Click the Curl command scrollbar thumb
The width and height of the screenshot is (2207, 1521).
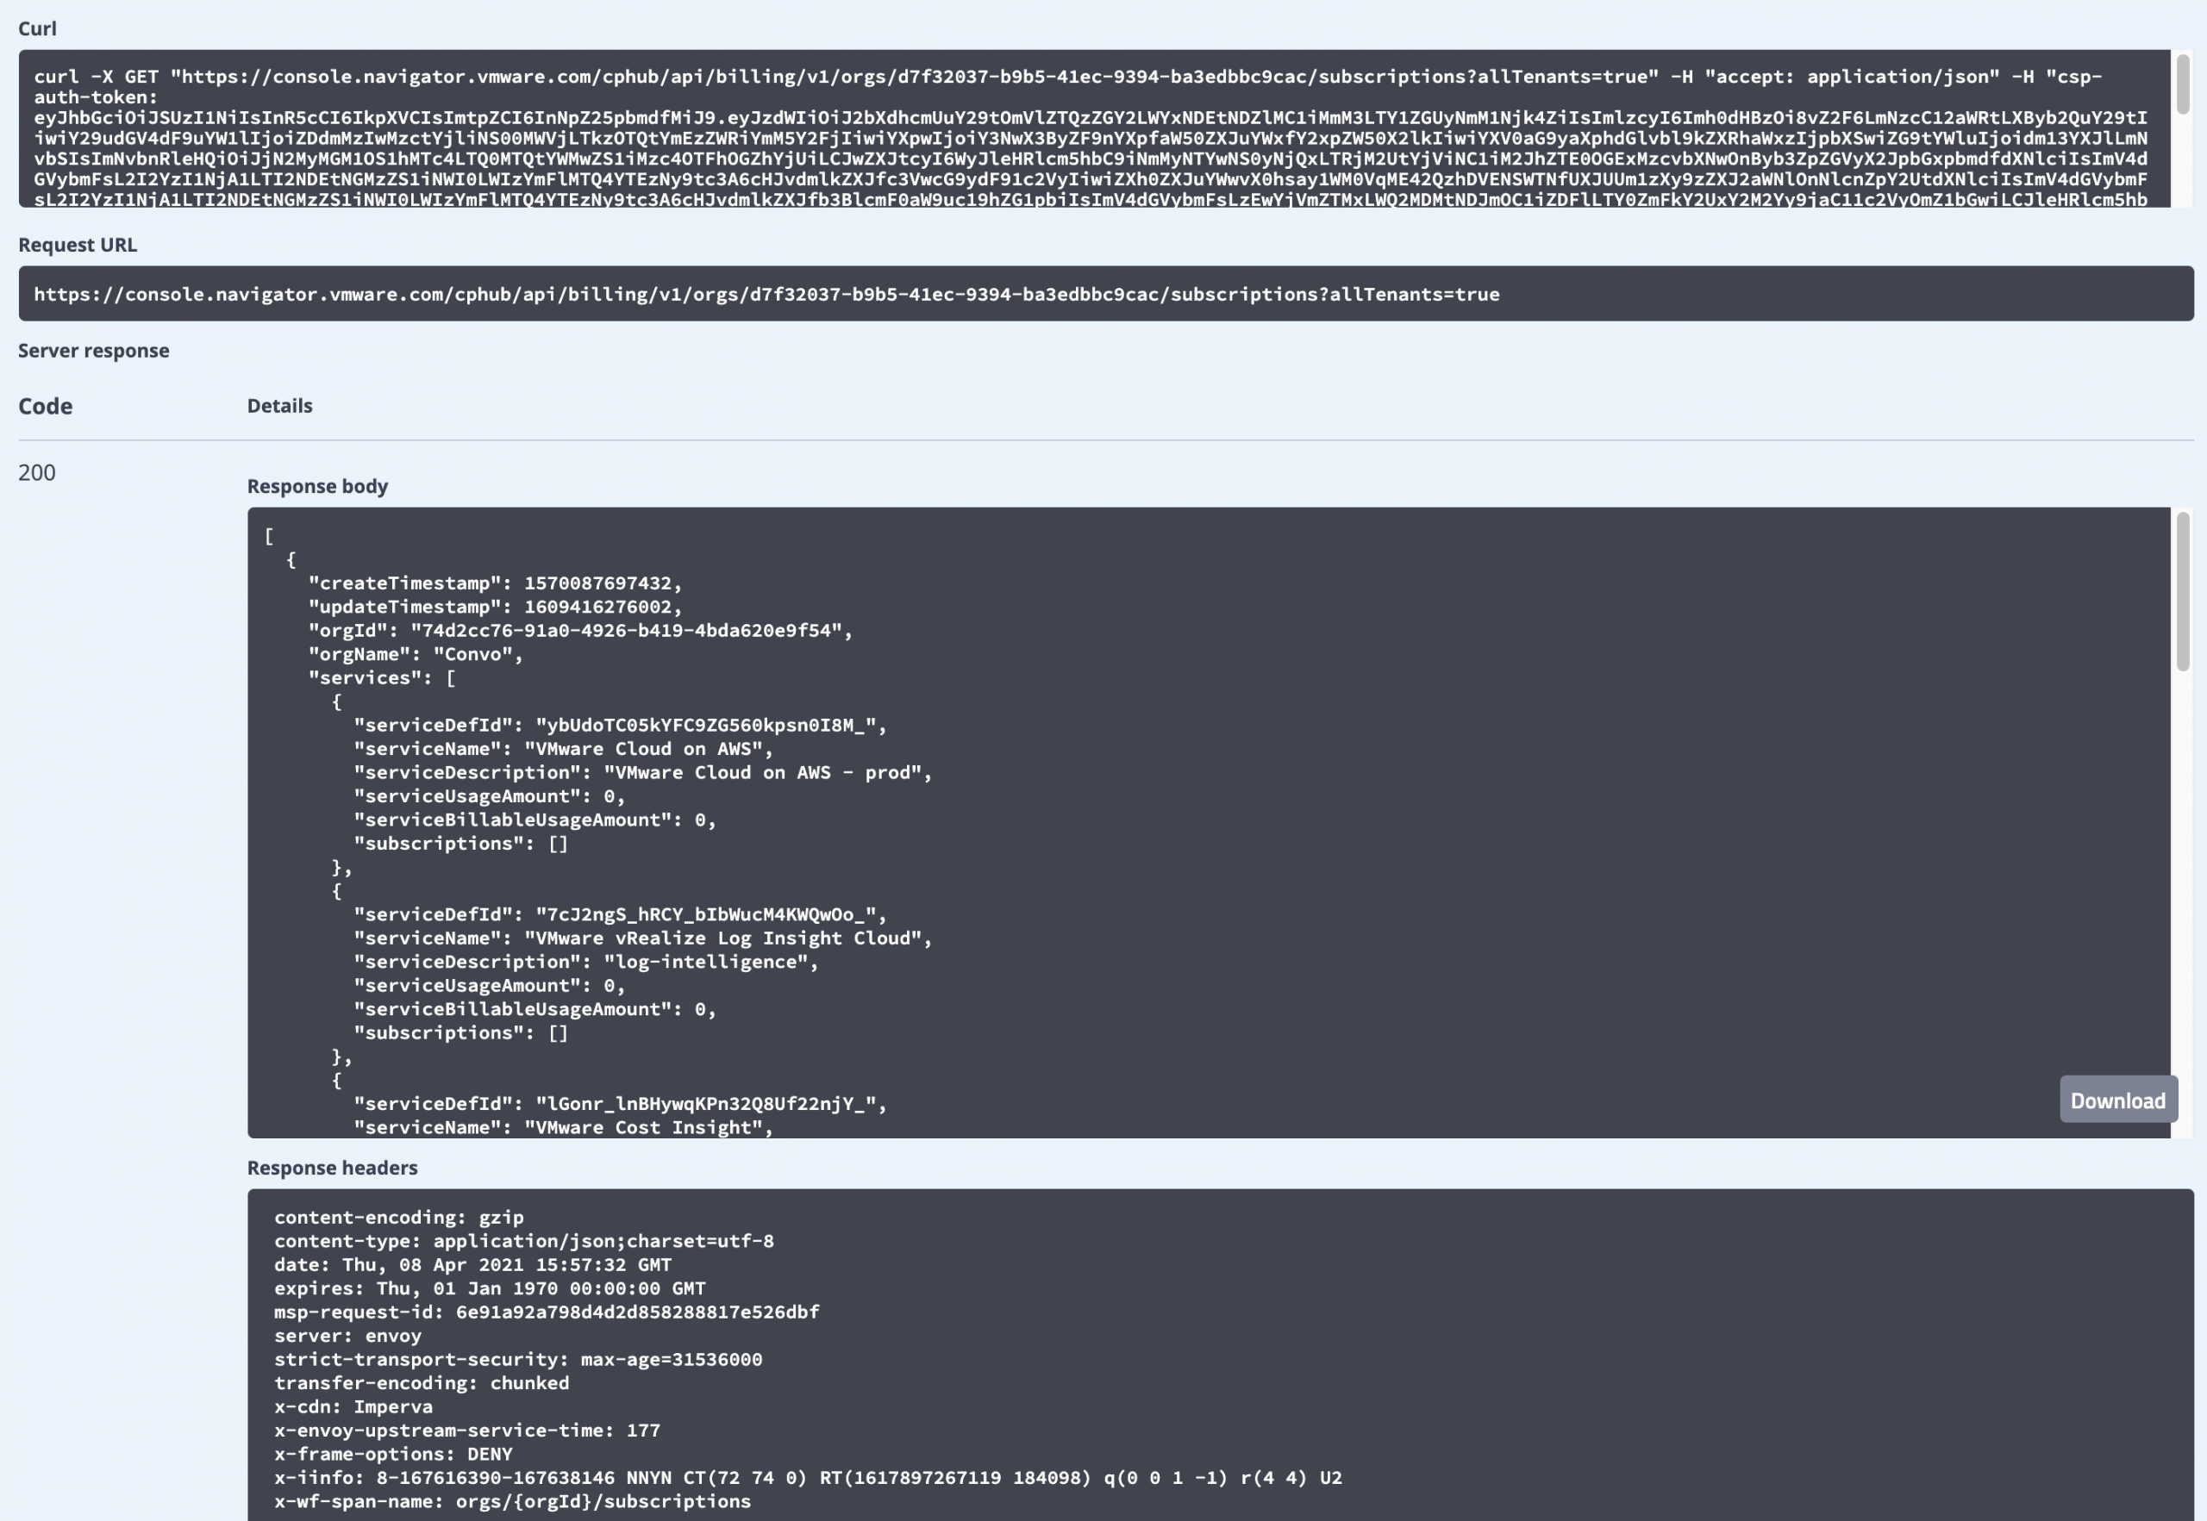point(2182,83)
